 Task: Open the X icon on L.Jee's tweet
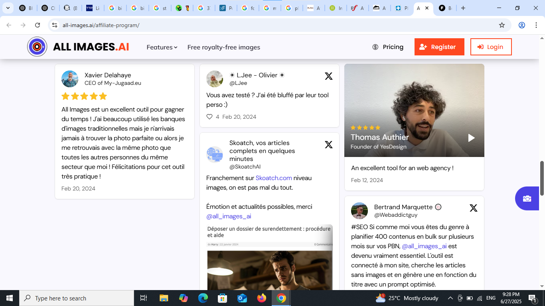pyautogui.click(x=329, y=76)
